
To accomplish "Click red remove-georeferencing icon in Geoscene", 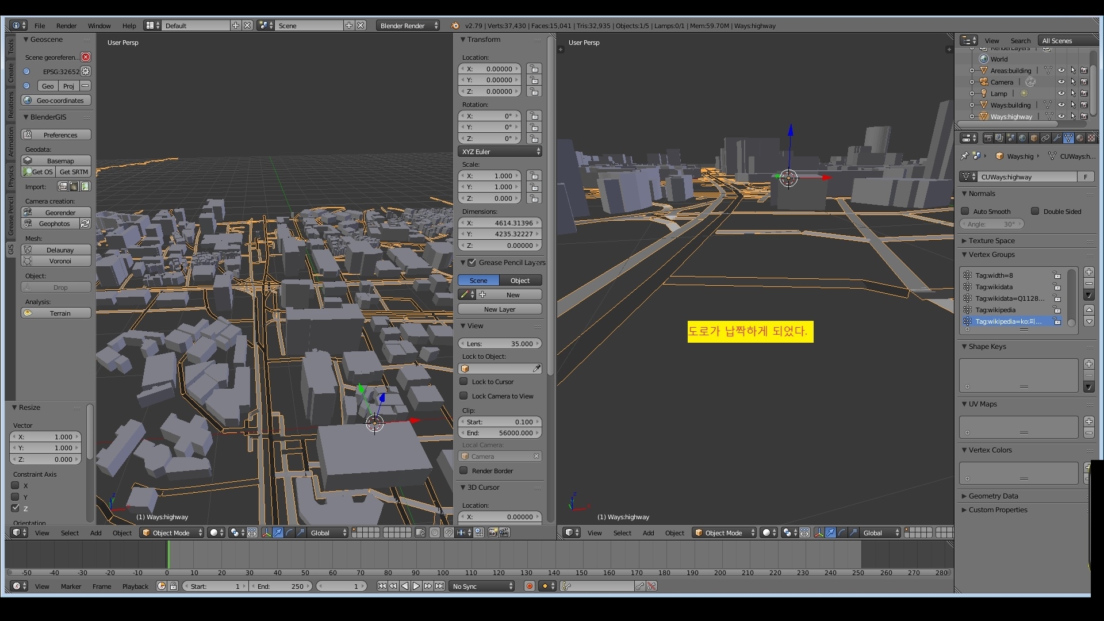I will point(86,57).
